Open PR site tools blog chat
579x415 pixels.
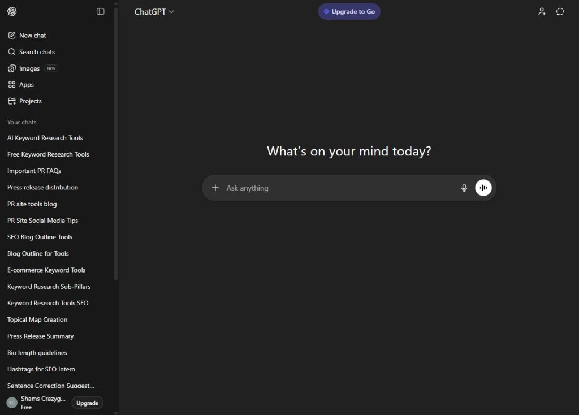(56, 204)
